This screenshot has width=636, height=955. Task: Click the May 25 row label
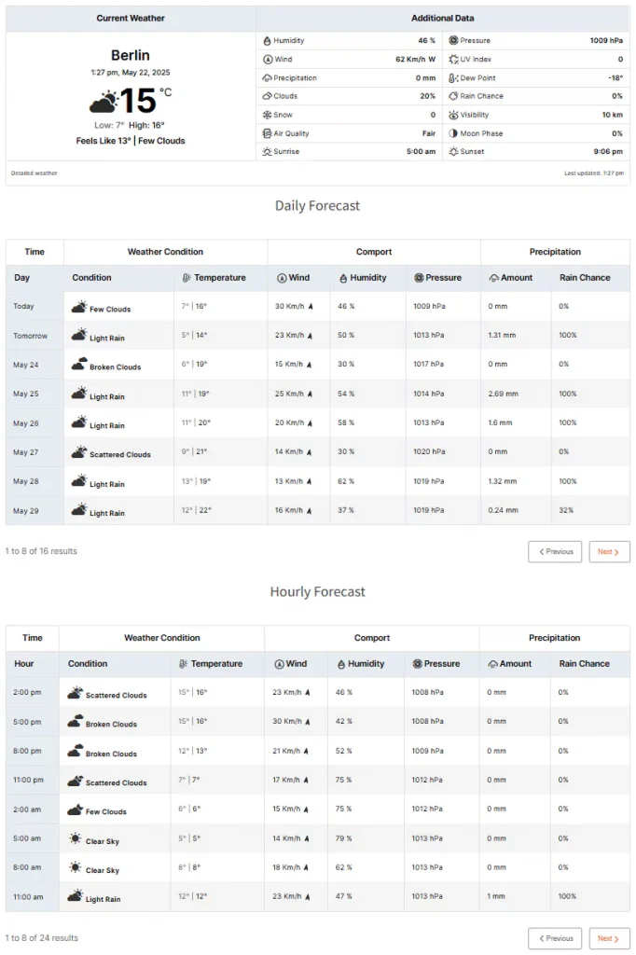click(x=25, y=394)
